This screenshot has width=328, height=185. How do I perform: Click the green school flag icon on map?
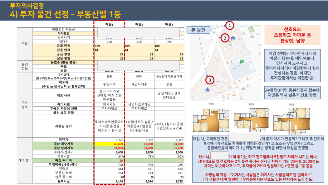point(241,62)
